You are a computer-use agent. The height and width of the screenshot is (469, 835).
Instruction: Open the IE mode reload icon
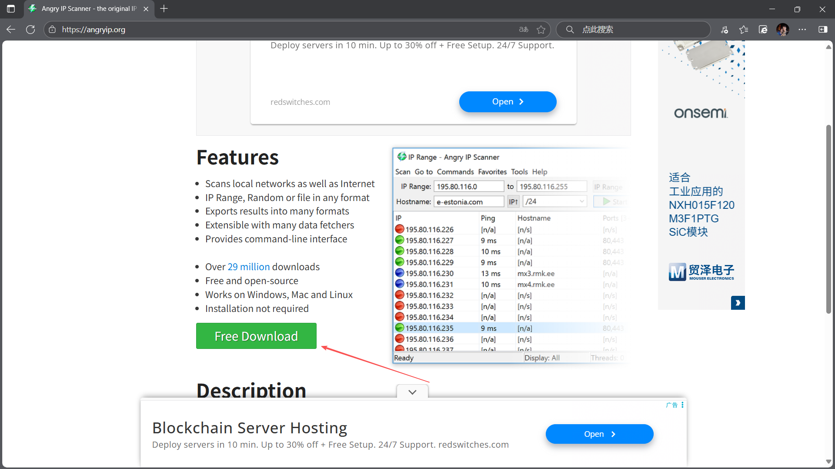tap(763, 29)
